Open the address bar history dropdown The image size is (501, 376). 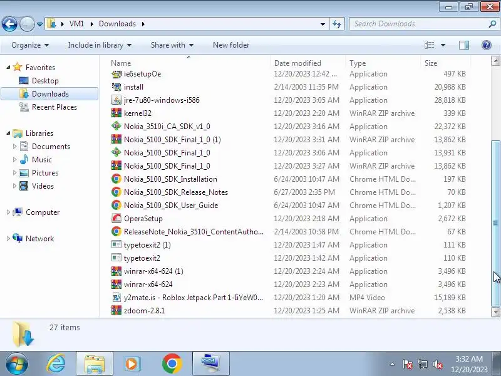pos(323,24)
